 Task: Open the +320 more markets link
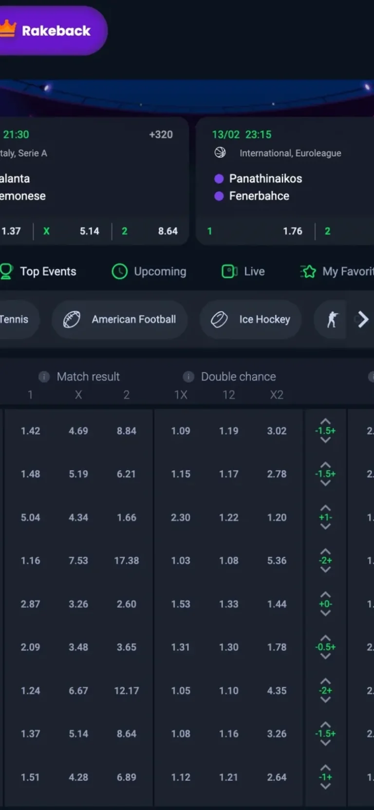[161, 135]
